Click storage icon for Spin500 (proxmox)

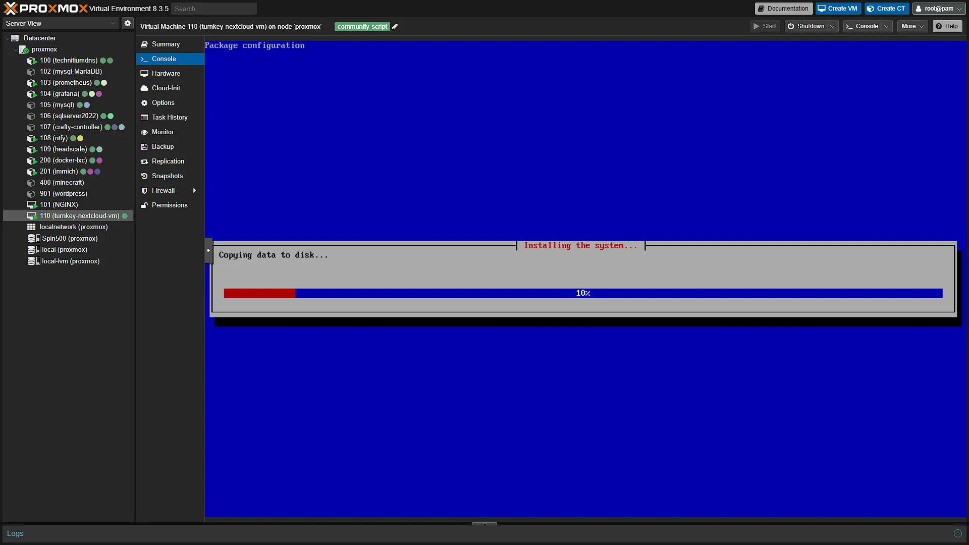[33, 239]
